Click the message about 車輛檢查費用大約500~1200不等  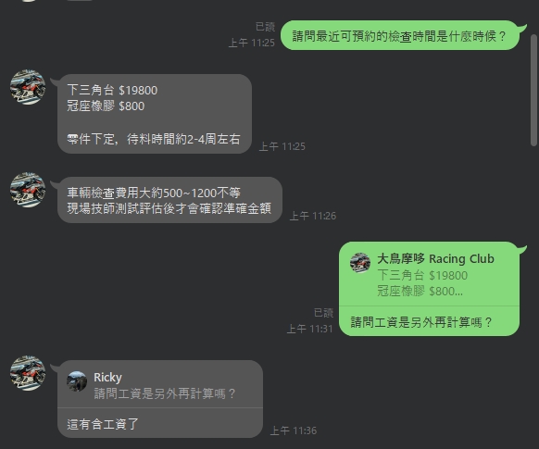pos(169,200)
